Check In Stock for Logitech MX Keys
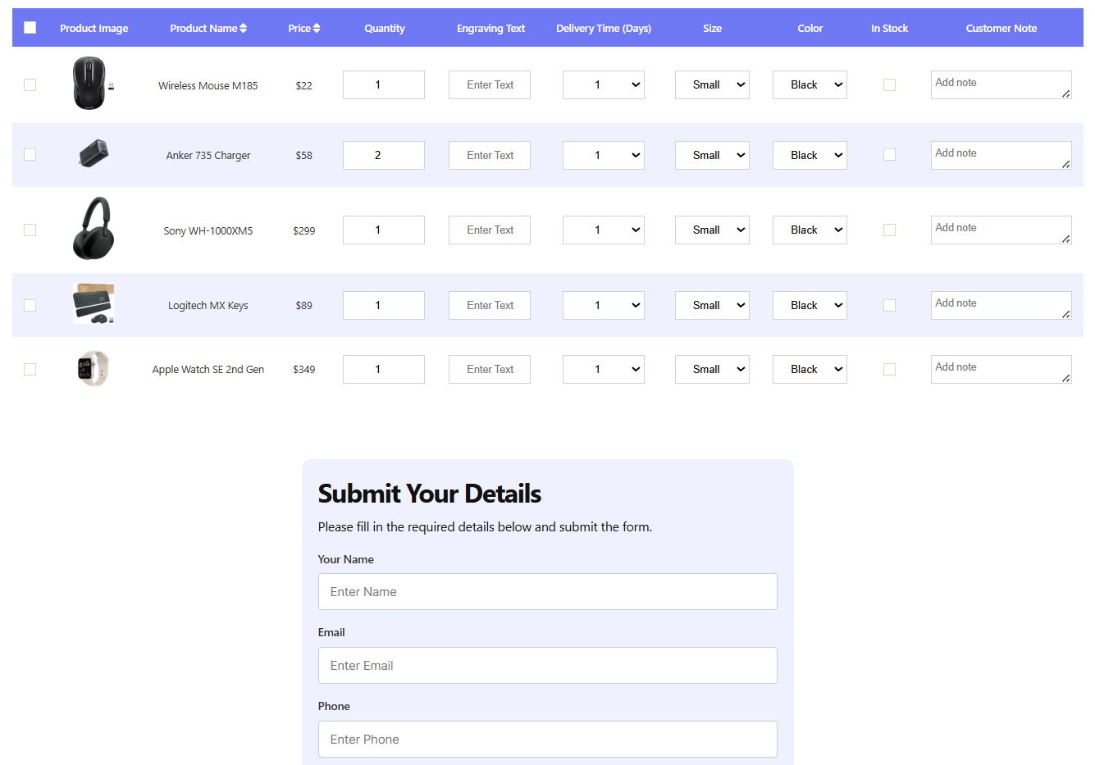Viewport: 1095px width, 765px height. (x=889, y=305)
